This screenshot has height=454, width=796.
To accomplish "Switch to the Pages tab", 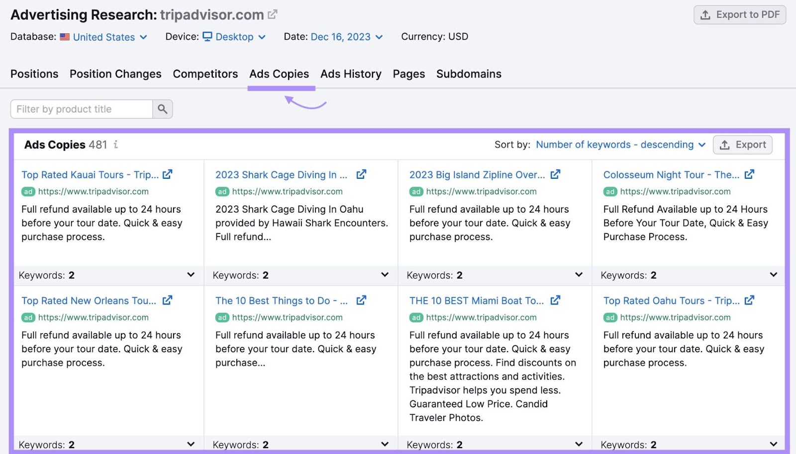I will click(x=409, y=74).
